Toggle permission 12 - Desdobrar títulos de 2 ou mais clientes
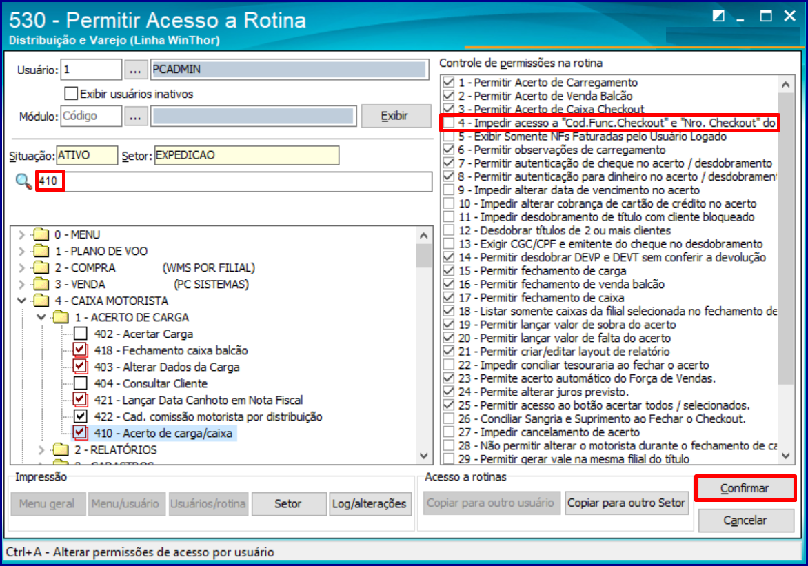Image resolution: width=808 pixels, height=566 pixels. [449, 230]
